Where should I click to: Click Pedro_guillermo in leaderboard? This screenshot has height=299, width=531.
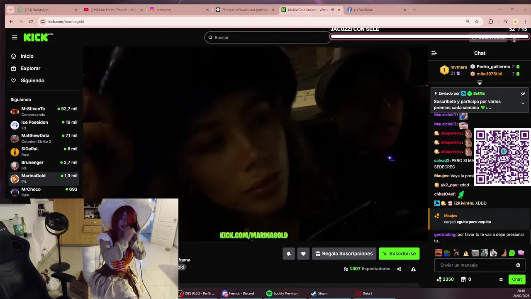(493, 66)
